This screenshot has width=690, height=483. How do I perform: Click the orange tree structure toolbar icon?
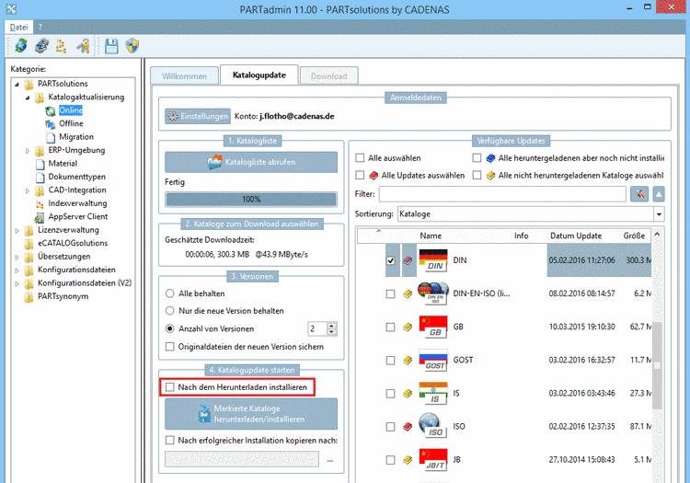pos(61,46)
